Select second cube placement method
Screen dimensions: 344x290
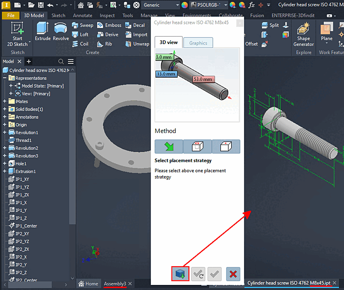[x=197, y=146]
